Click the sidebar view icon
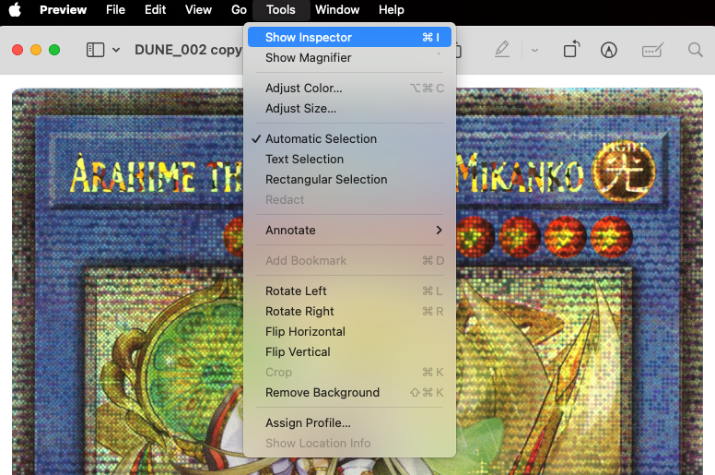715x475 pixels. pyautogui.click(x=95, y=50)
